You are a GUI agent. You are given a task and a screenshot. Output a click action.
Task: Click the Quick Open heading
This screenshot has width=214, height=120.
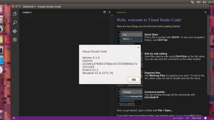[x=151, y=35]
